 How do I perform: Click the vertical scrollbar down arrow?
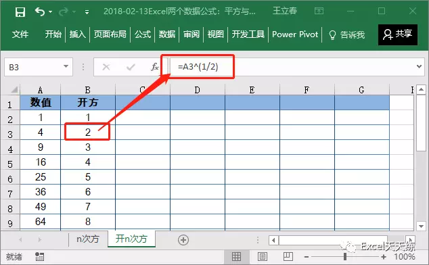pyautogui.click(x=421, y=226)
